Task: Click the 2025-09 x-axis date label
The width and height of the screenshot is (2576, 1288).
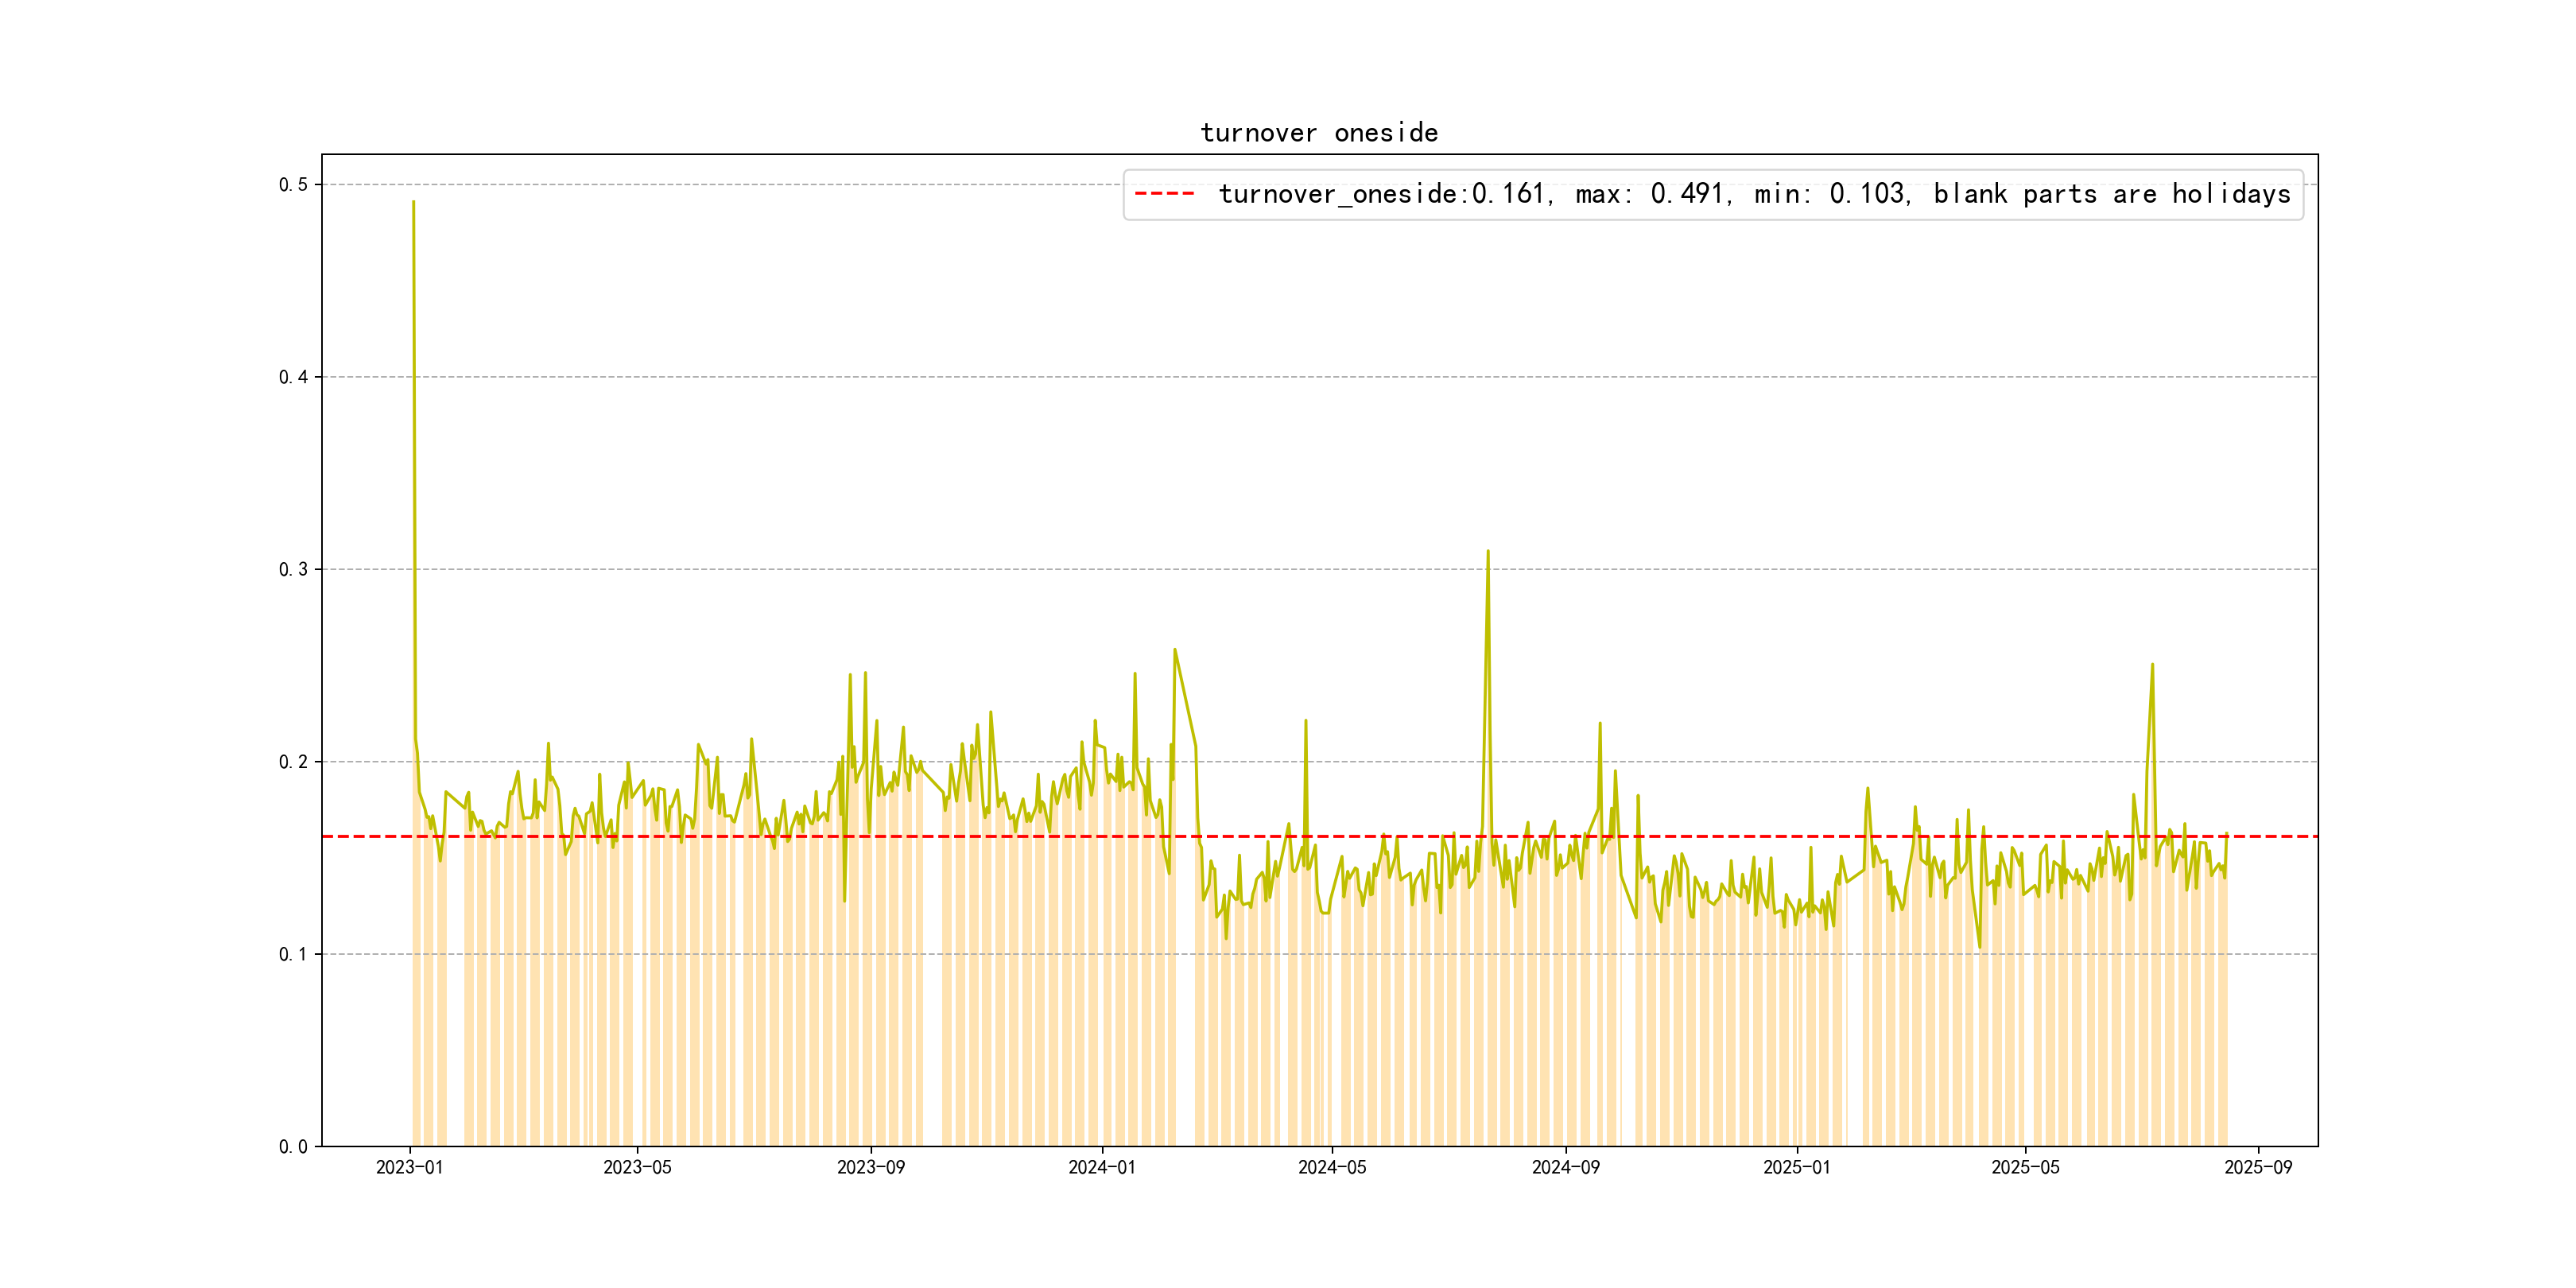Action: tap(2258, 1168)
